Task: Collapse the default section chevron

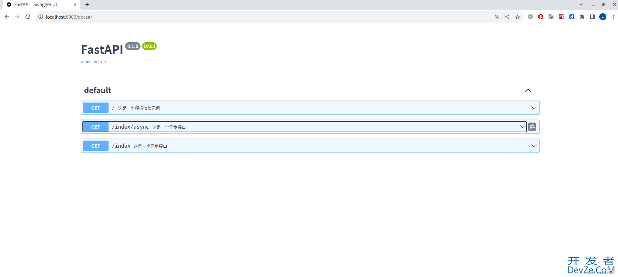Action: (528, 90)
